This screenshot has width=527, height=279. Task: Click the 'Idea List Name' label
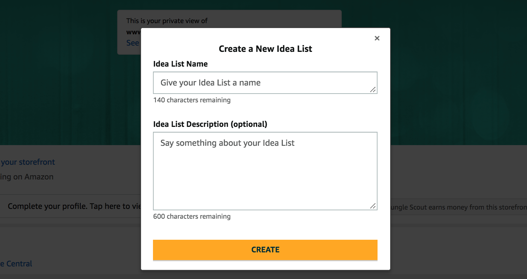tap(180, 64)
